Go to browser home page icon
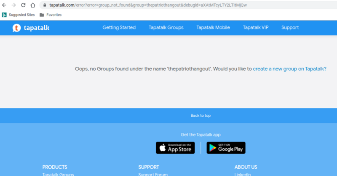337x176 pixels. (x=33, y=5)
